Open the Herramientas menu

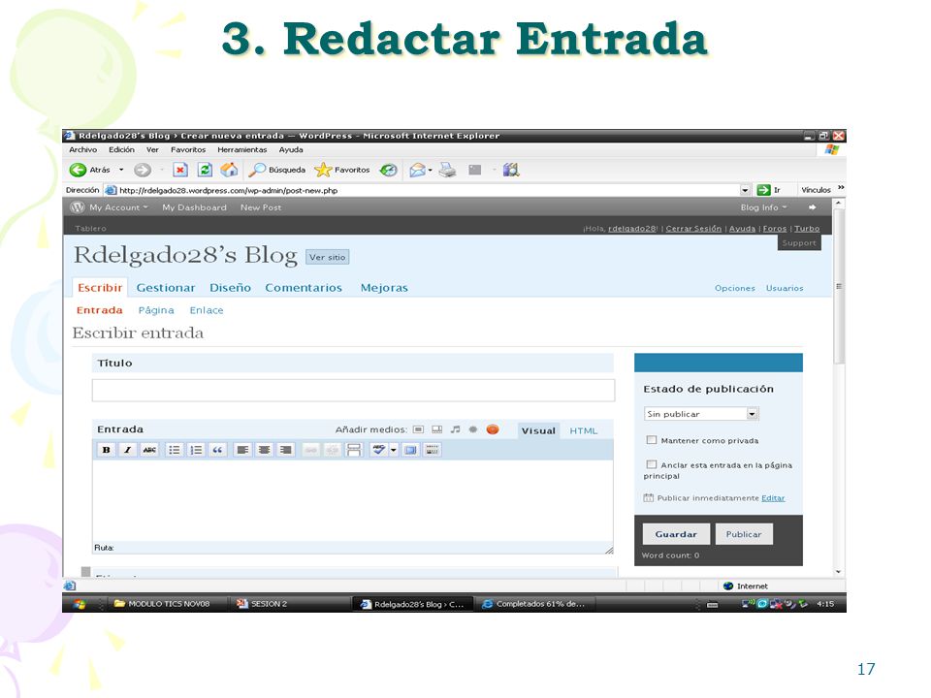(242, 149)
